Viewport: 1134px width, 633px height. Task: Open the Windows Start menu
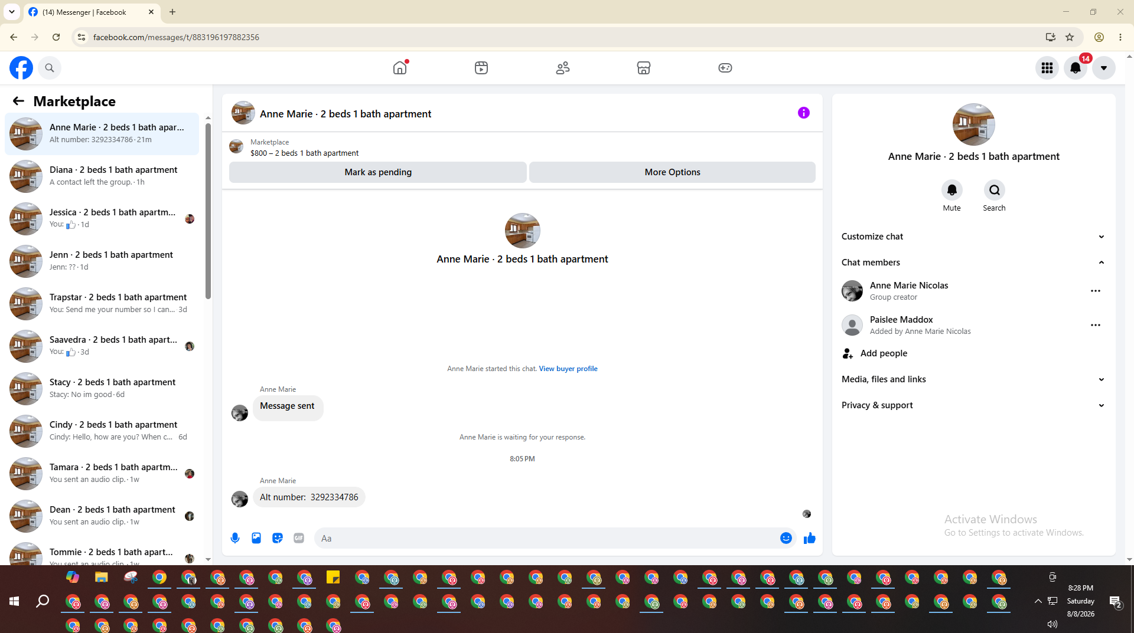[x=14, y=601]
